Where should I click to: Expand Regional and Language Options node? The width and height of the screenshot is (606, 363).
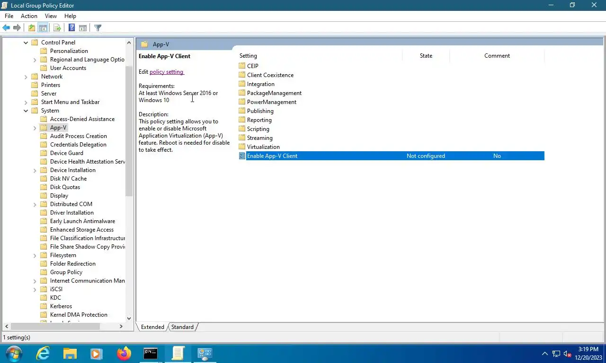pos(35,60)
